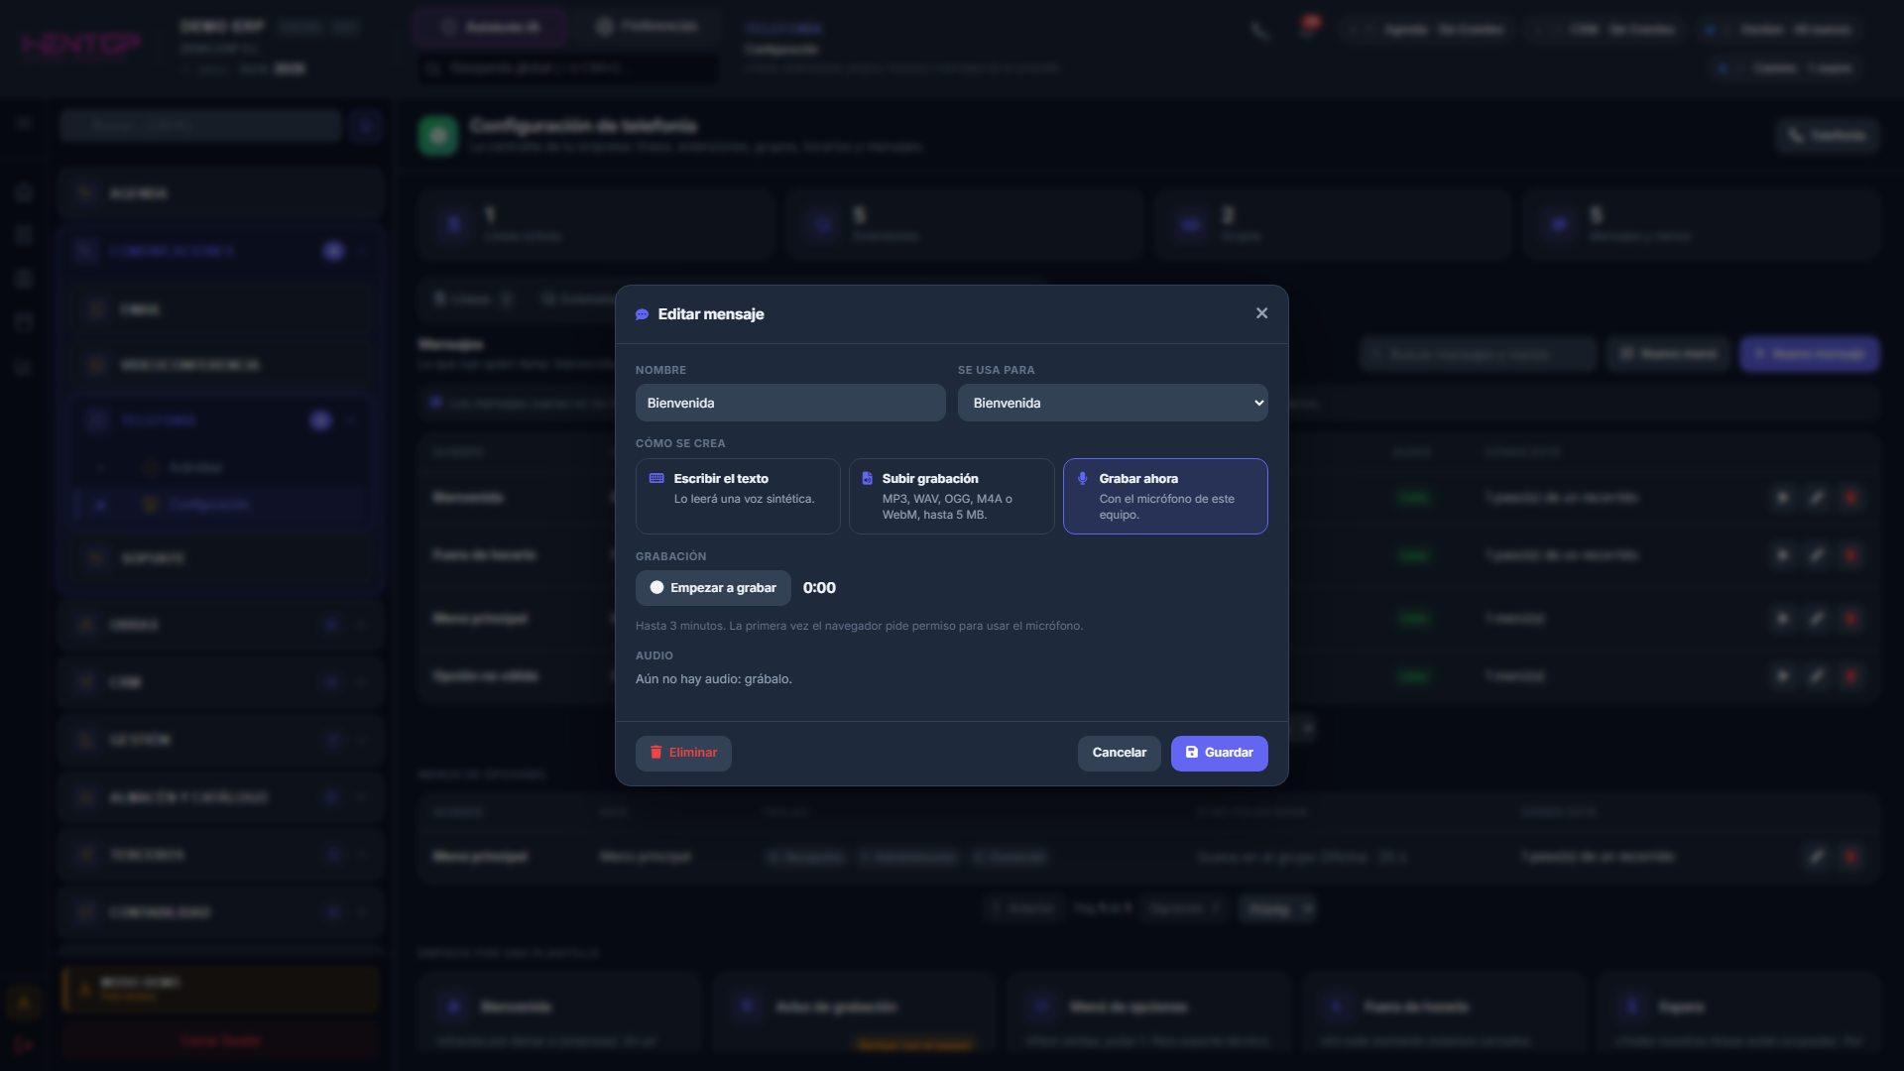Delete the message with Eliminar
Image resolution: width=1904 pixels, height=1071 pixels.
tap(683, 753)
